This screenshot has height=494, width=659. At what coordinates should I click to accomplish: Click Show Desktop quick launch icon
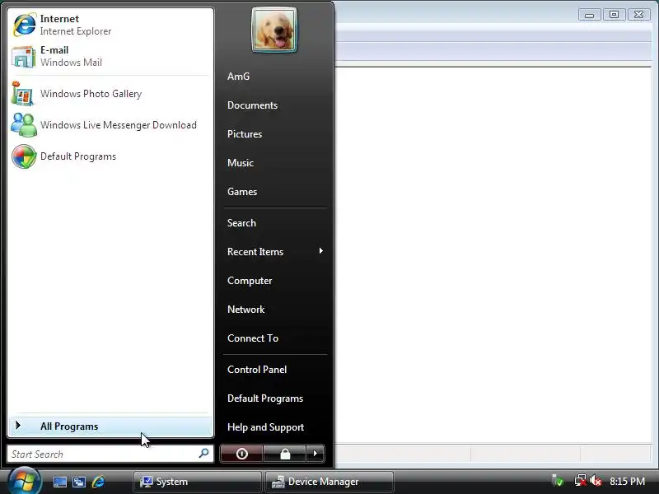point(59,482)
